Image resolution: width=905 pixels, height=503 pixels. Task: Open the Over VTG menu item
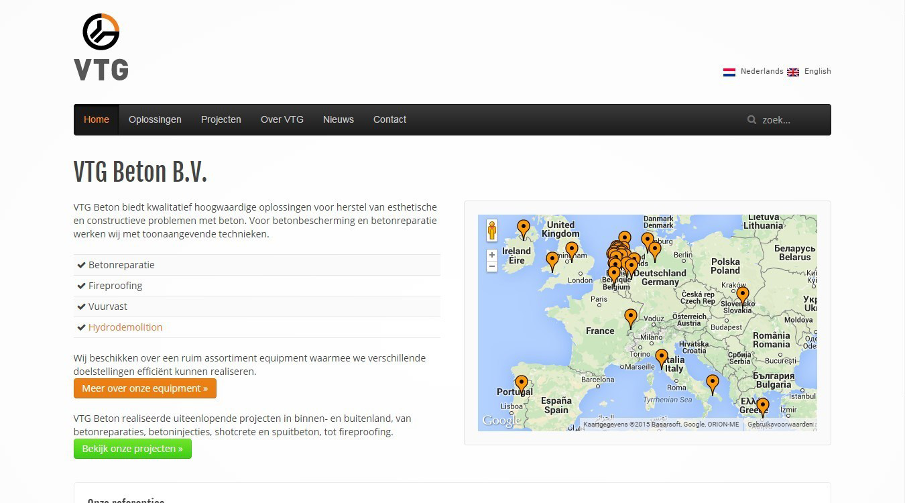282,119
